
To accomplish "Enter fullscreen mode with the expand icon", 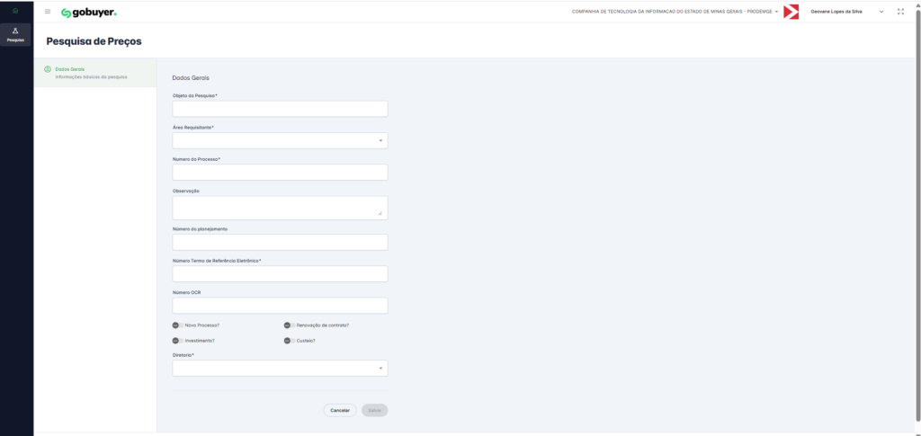I will click(900, 12).
